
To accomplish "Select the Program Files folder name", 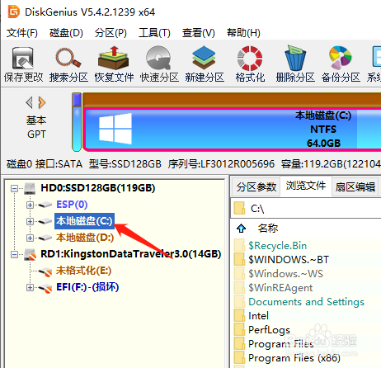I will tap(281, 343).
